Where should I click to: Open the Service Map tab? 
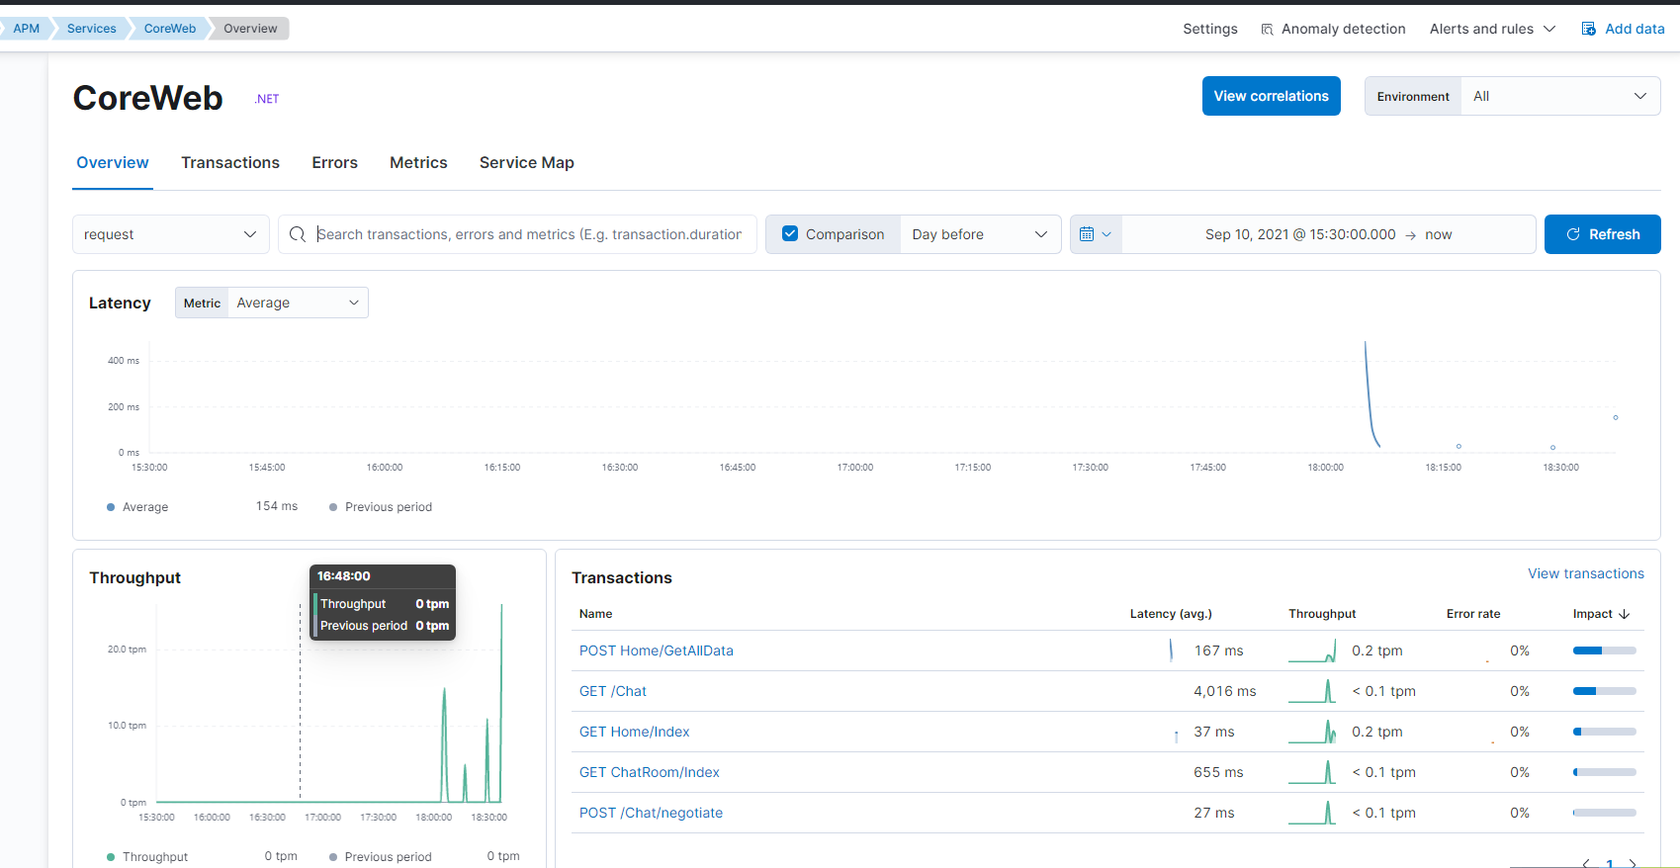coord(527,163)
